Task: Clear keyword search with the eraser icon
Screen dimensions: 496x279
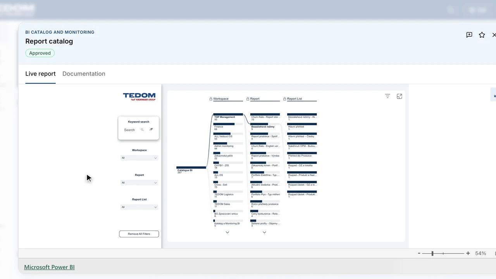Action: point(151,129)
